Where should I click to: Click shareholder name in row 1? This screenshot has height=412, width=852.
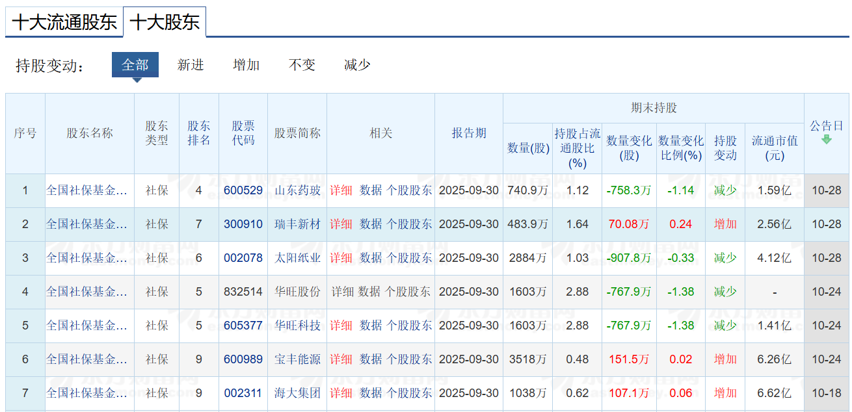[x=87, y=190]
